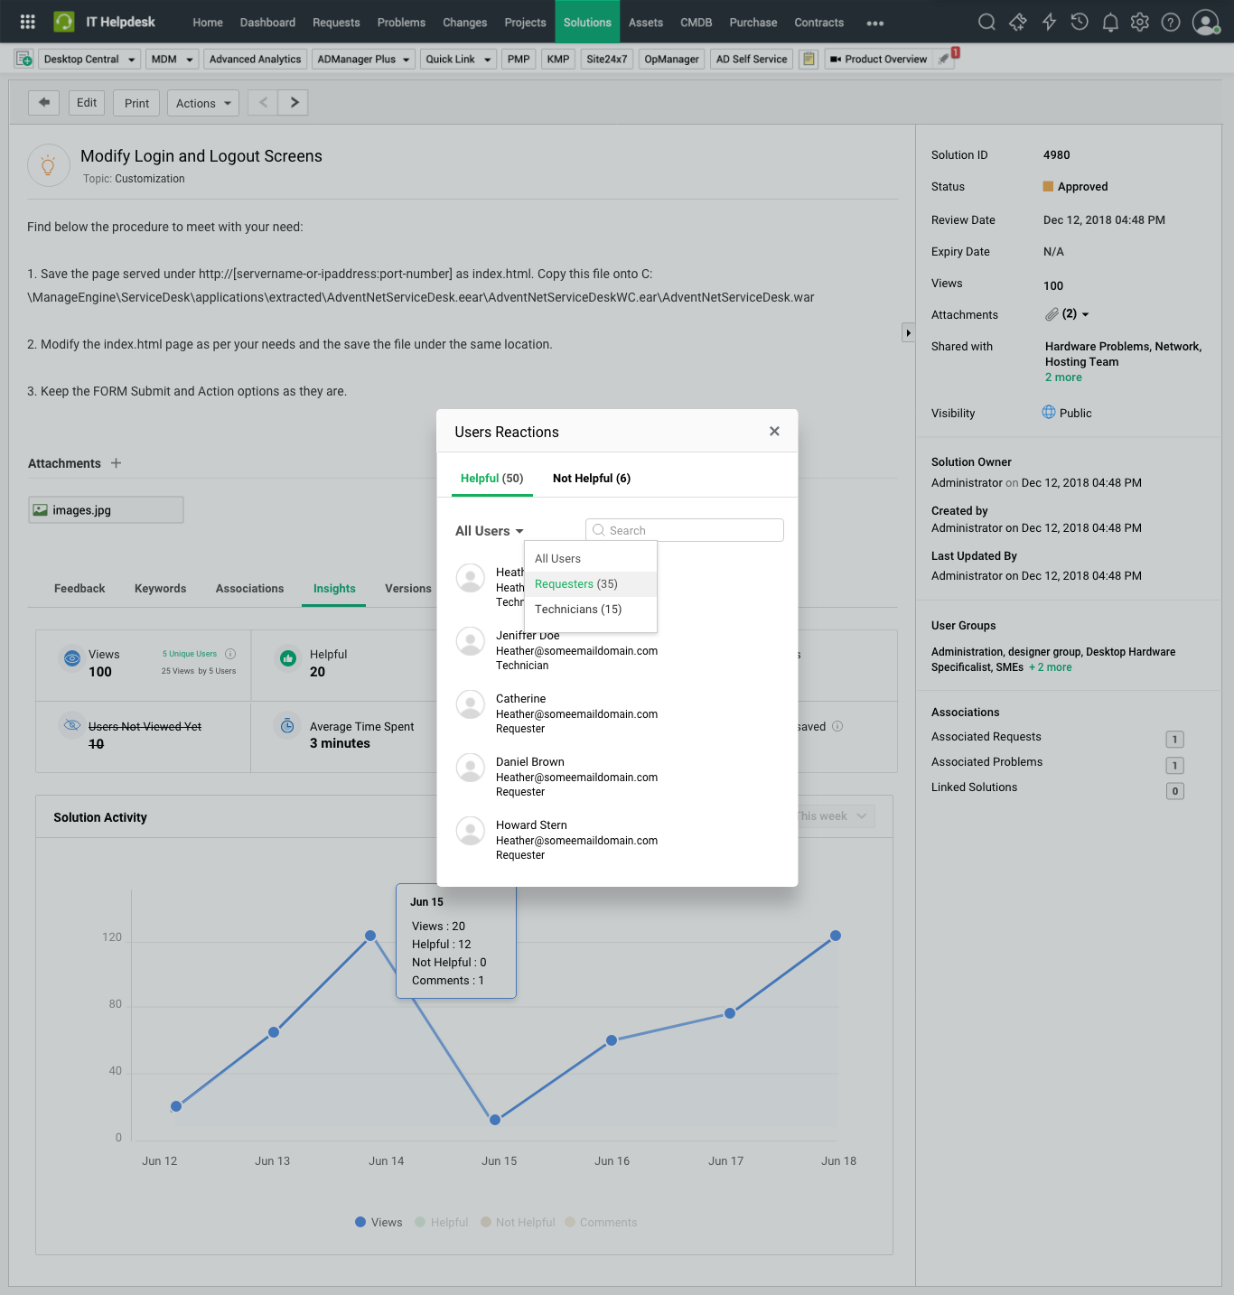Click the help question mark icon
This screenshot has height=1295, width=1234.
click(1171, 22)
